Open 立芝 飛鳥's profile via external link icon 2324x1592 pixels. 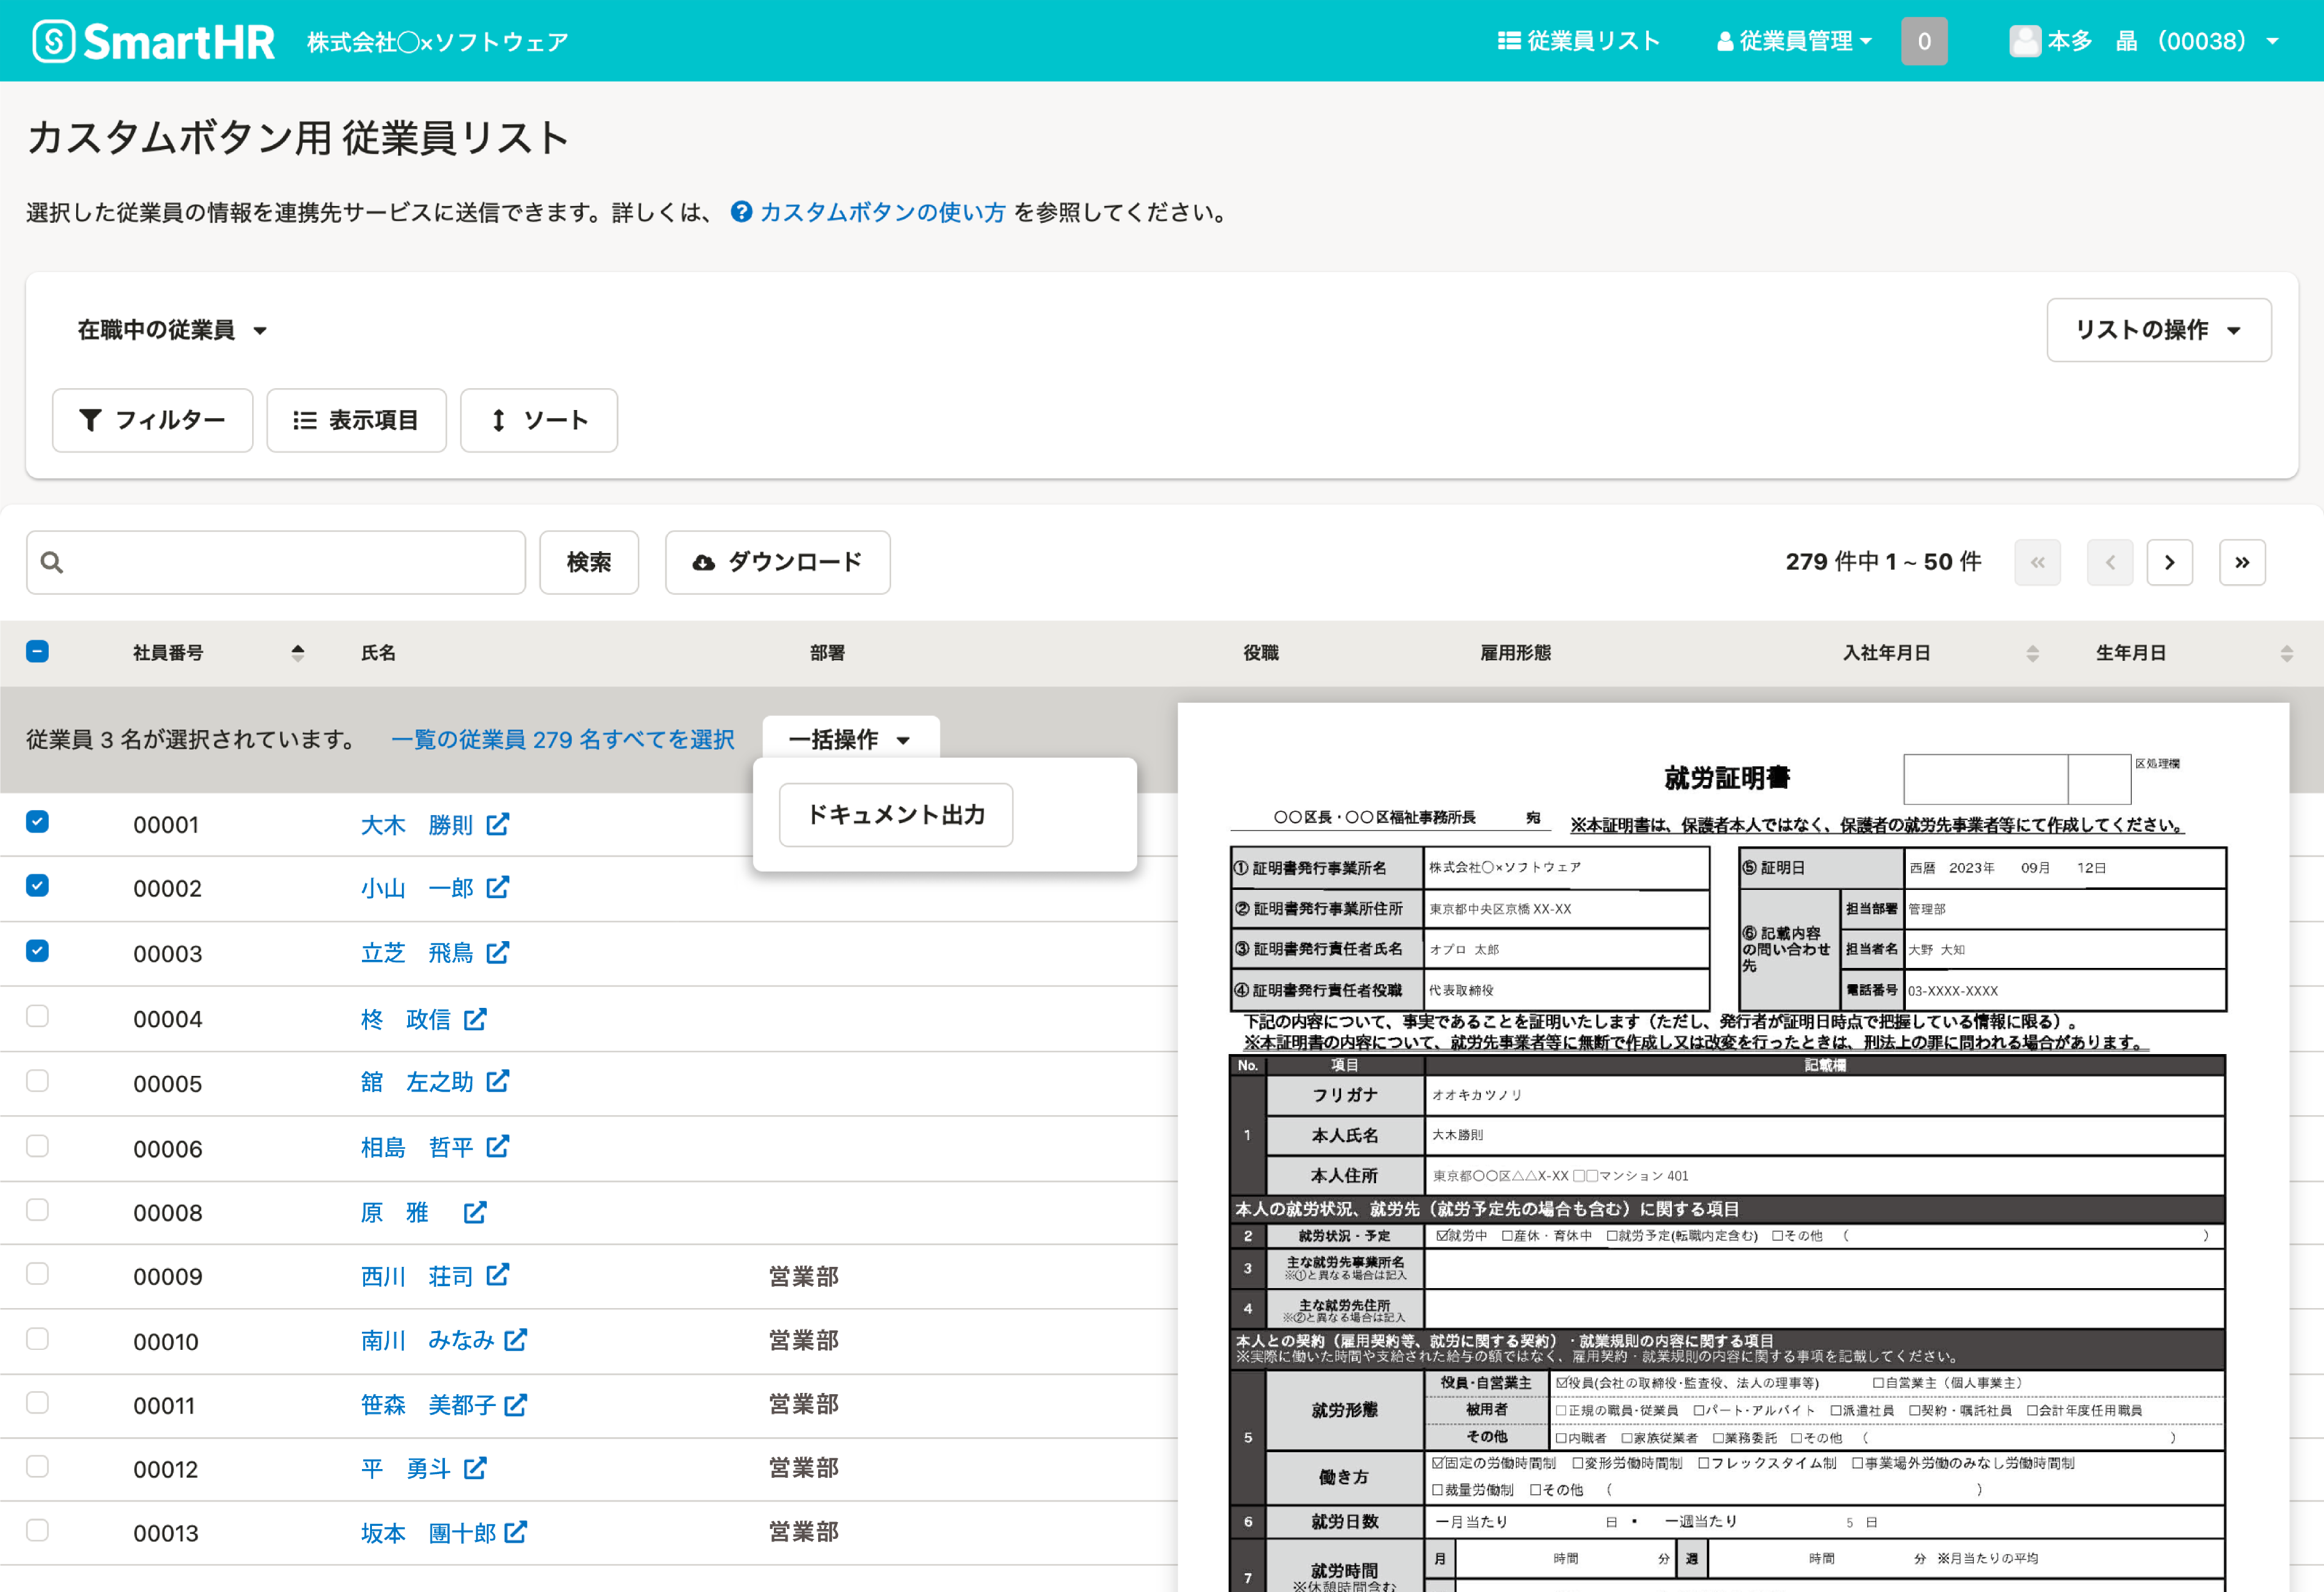tap(498, 952)
